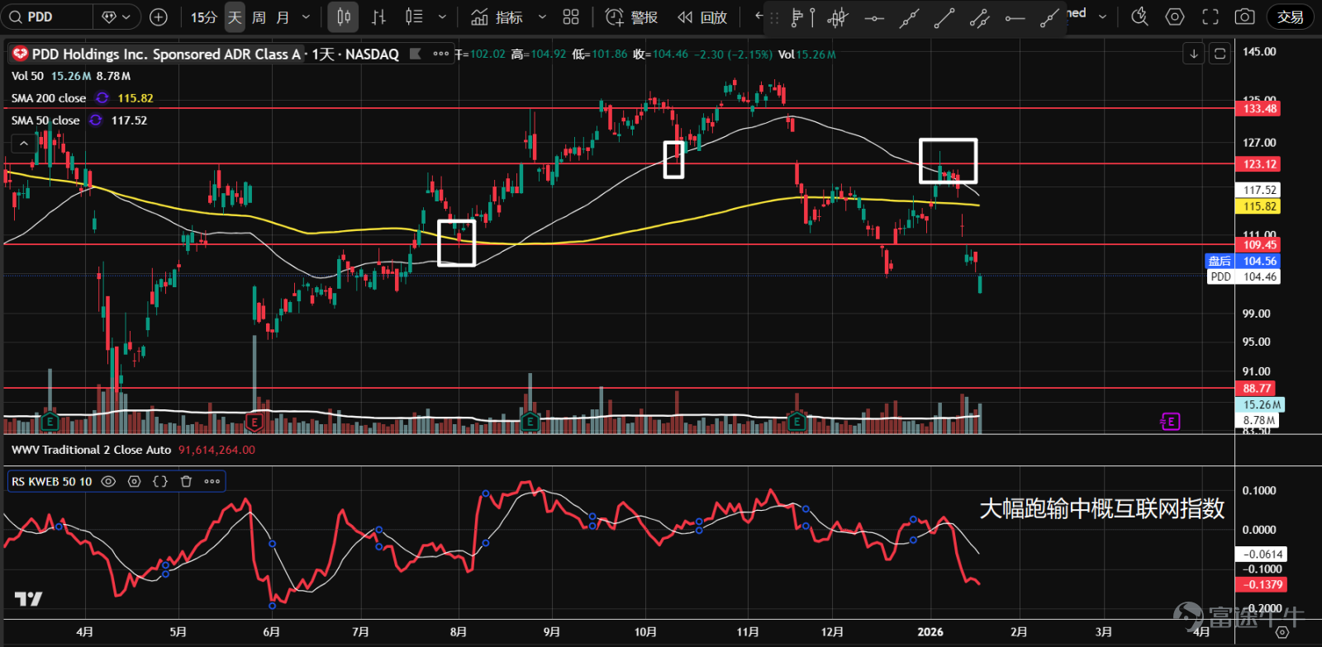Image resolution: width=1322 pixels, height=647 pixels.
Task: Select the 周 weekly timeframe
Action: click(x=259, y=17)
